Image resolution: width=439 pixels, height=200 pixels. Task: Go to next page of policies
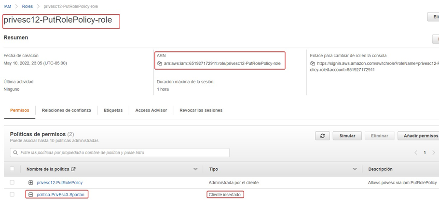coord(434,152)
